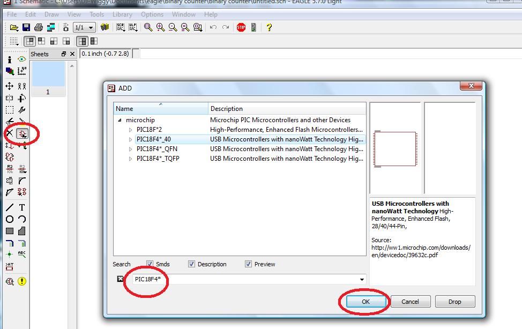Select the Rectangle tool

(x=10, y=231)
